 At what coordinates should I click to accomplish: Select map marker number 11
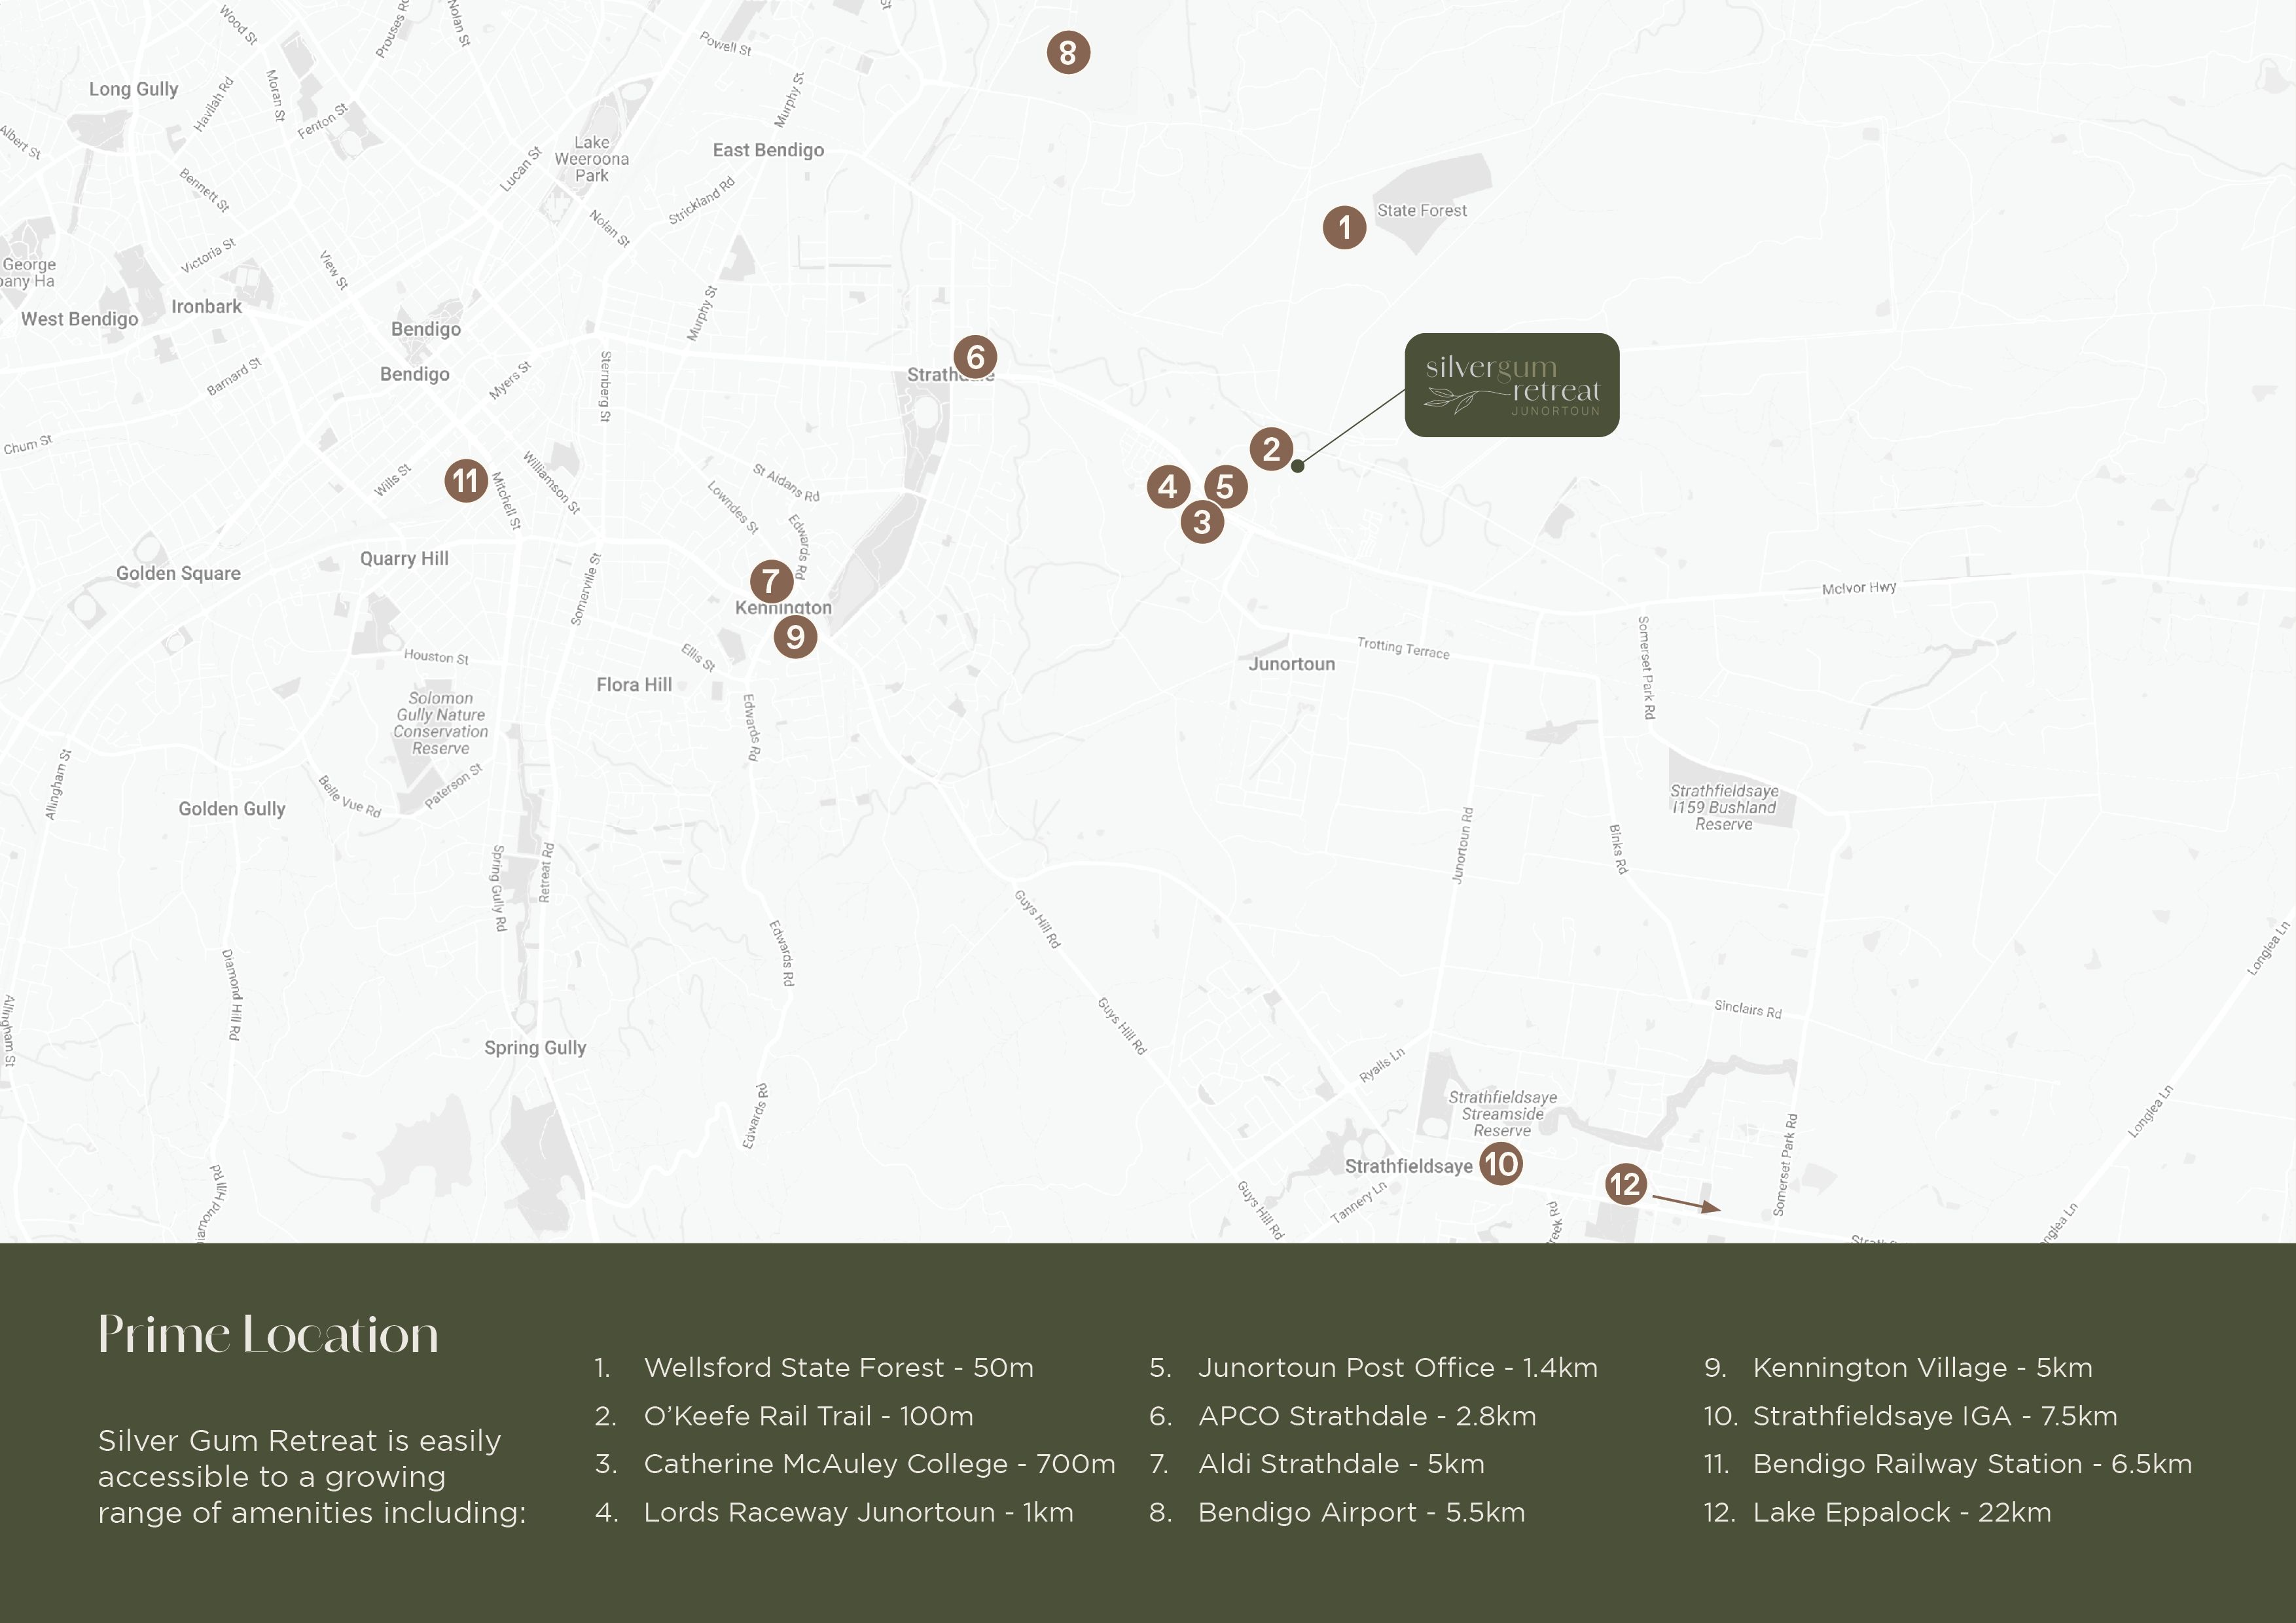tap(466, 481)
